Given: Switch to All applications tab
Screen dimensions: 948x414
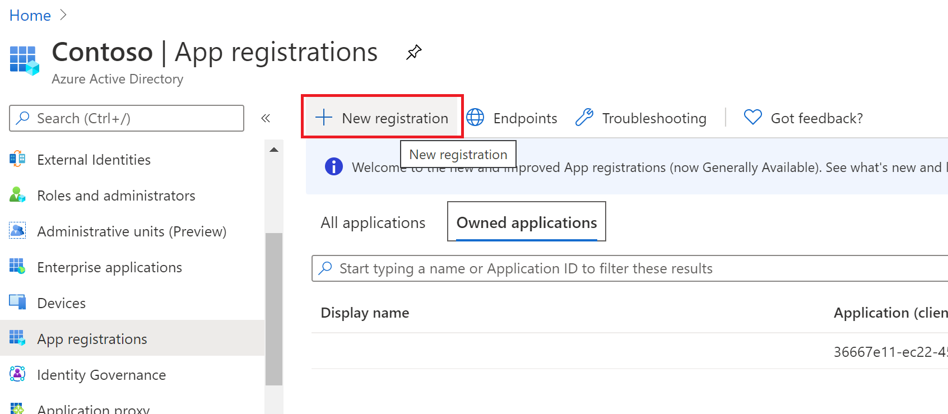Looking at the screenshot, I should 373,223.
